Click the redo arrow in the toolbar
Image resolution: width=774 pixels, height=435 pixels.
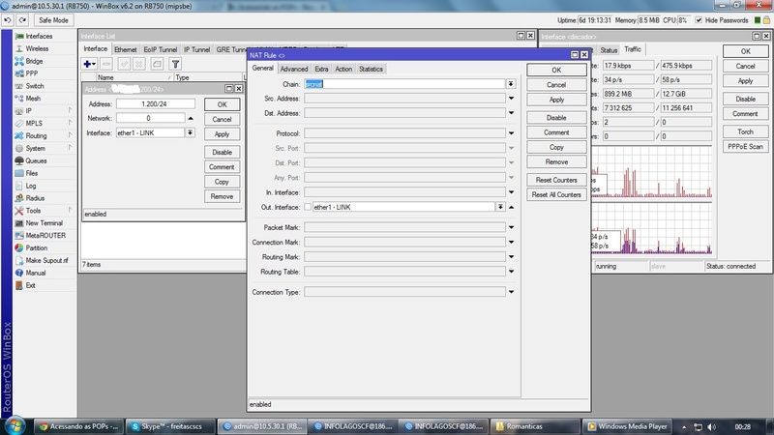[x=22, y=20]
